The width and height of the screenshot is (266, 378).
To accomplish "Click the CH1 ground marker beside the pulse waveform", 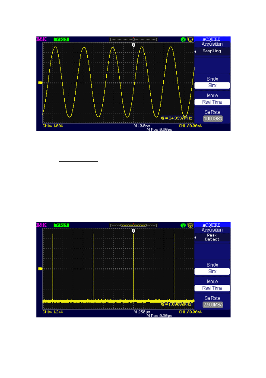I will [41, 269].
